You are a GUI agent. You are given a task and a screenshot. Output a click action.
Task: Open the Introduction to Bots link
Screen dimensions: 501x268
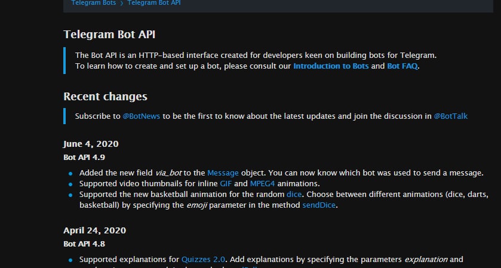(331, 66)
